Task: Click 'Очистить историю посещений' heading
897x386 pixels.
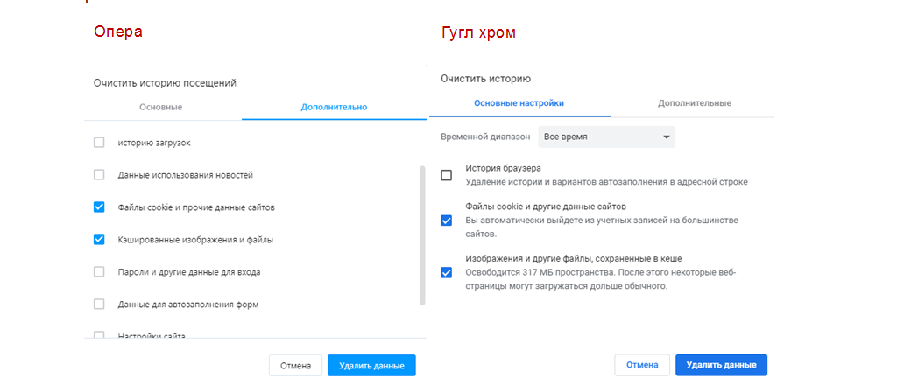Action: (x=165, y=83)
